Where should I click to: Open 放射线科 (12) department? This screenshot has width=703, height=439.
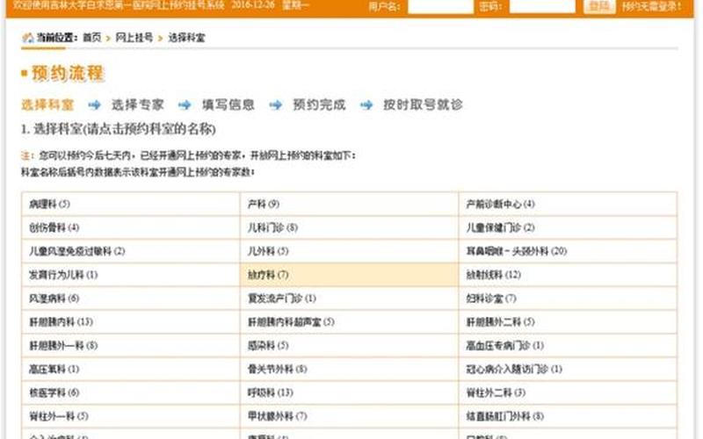tap(494, 275)
